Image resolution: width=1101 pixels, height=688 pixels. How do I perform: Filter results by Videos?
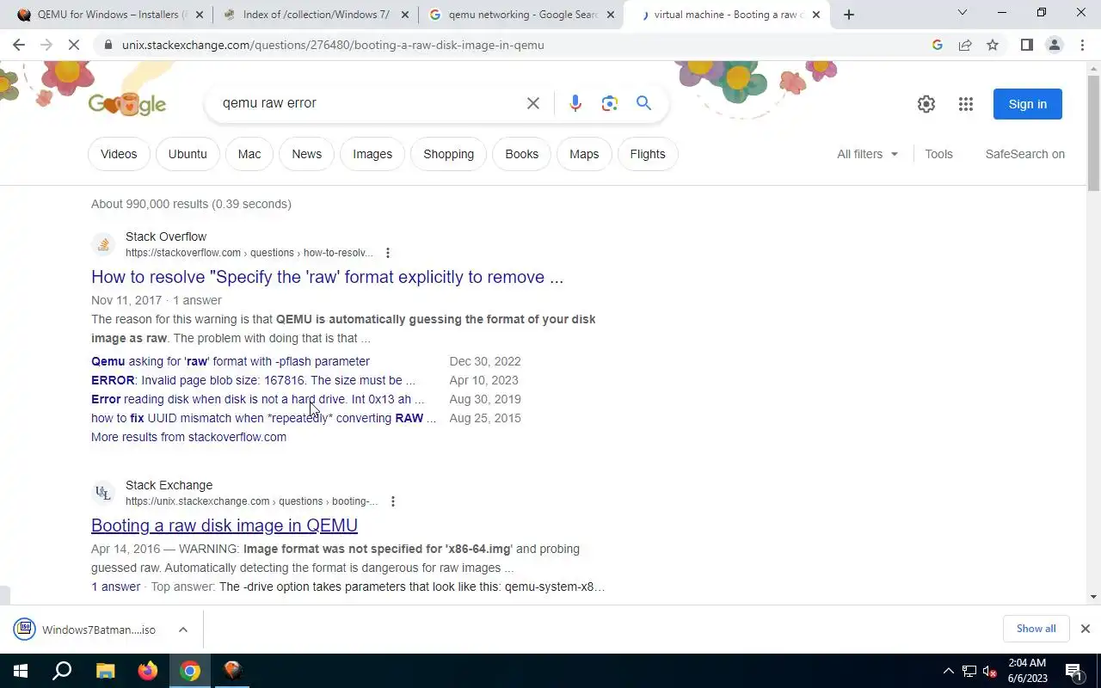(x=119, y=154)
